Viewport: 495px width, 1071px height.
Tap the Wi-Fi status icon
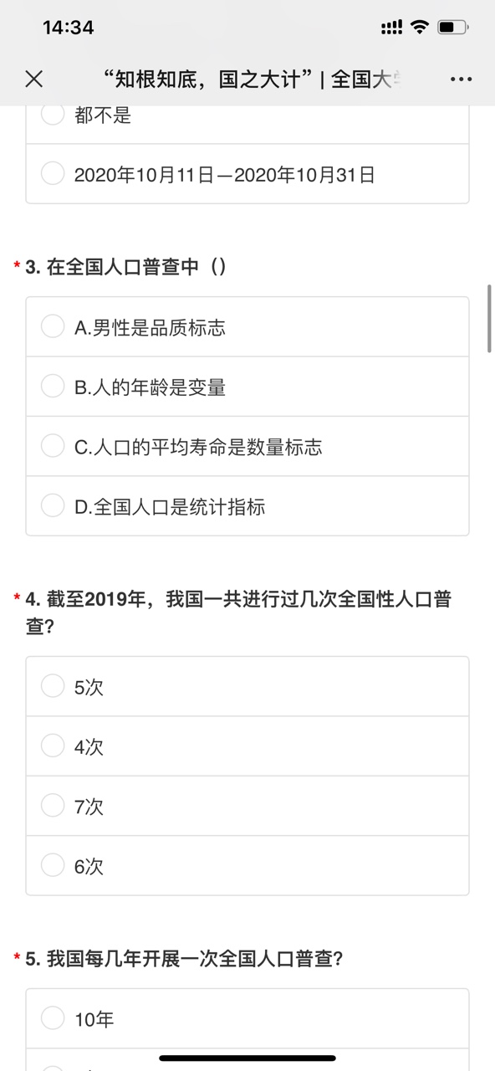[419, 27]
